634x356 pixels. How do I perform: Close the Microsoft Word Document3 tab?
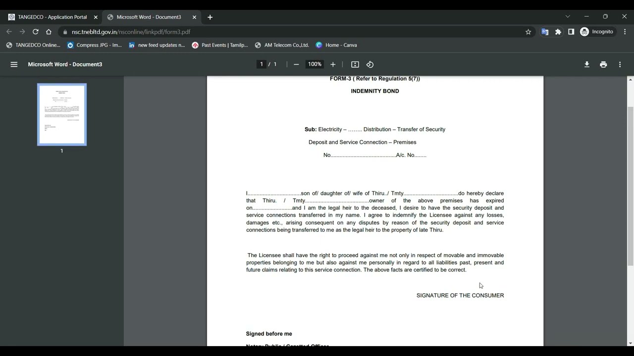pos(194,17)
